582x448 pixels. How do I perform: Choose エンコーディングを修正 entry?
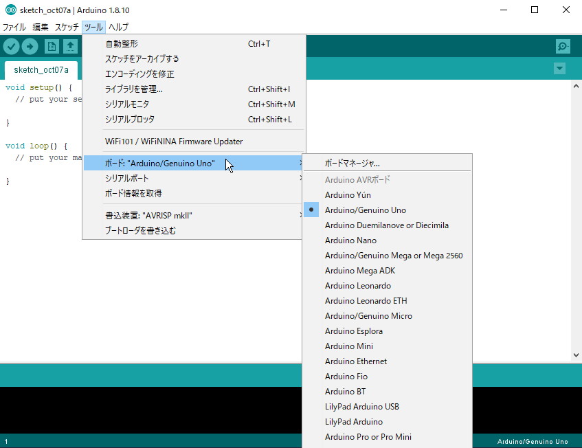[194, 74]
